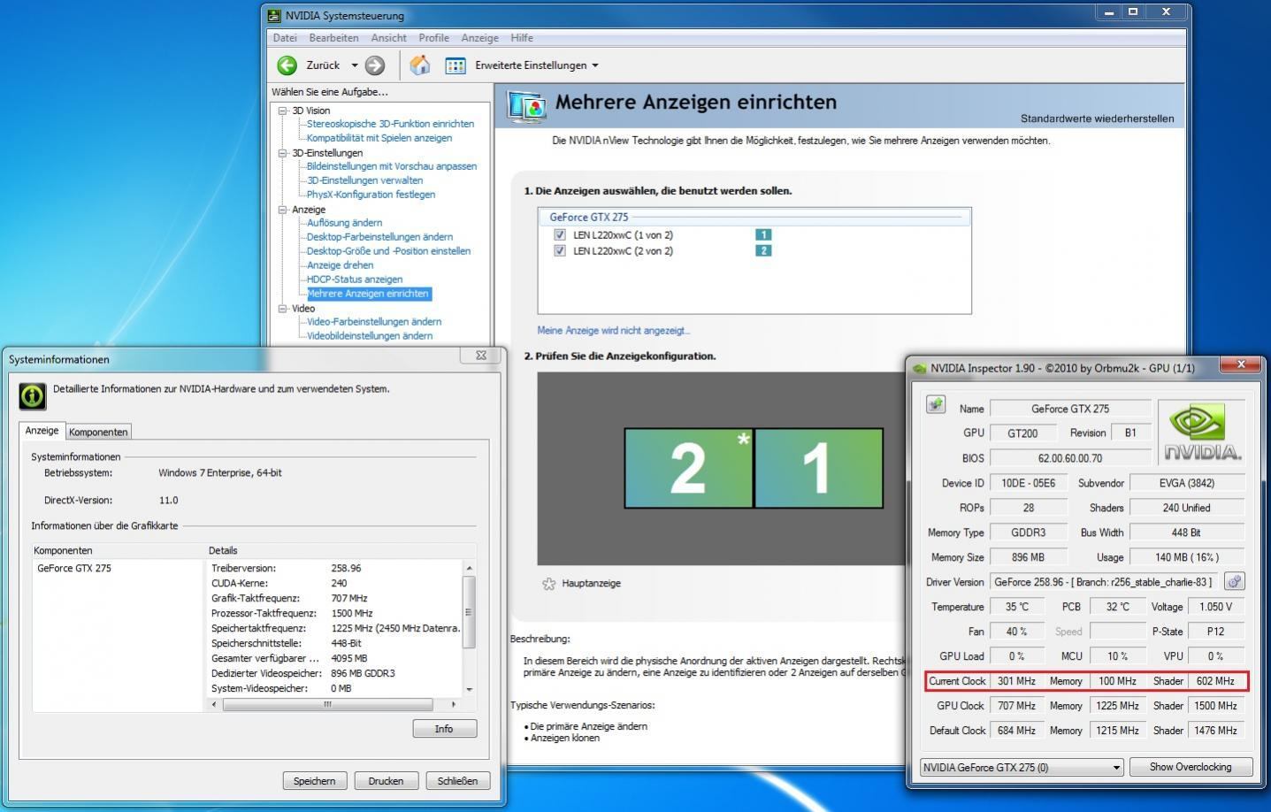1271x812 pixels.
Task: Click Standardwerte wiederherstellen link
Action: pyautogui.click(x=1098, y=119)
